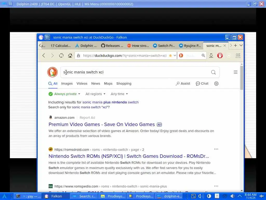Open 'sonic mania plus nintendo switch' suggestion
The image size is (266, 200).
tap(110, 102)
